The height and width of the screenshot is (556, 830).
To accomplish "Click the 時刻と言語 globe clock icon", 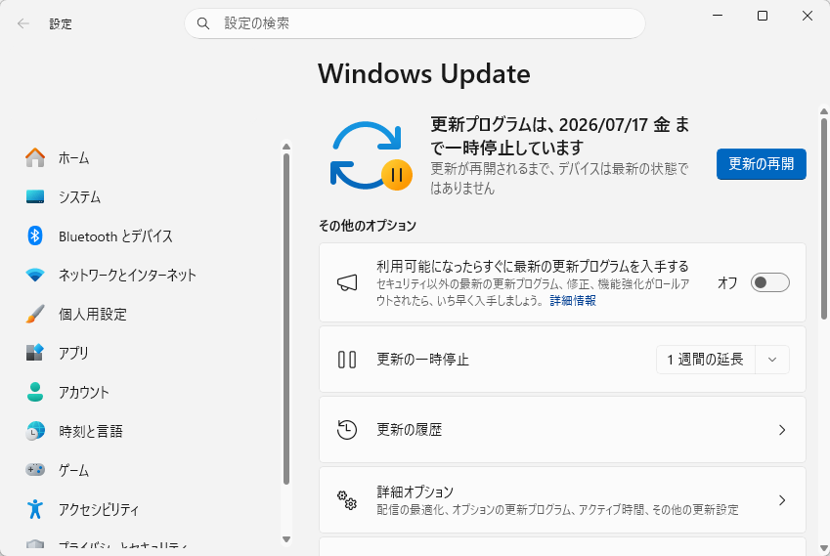I will tap(35, 431).
